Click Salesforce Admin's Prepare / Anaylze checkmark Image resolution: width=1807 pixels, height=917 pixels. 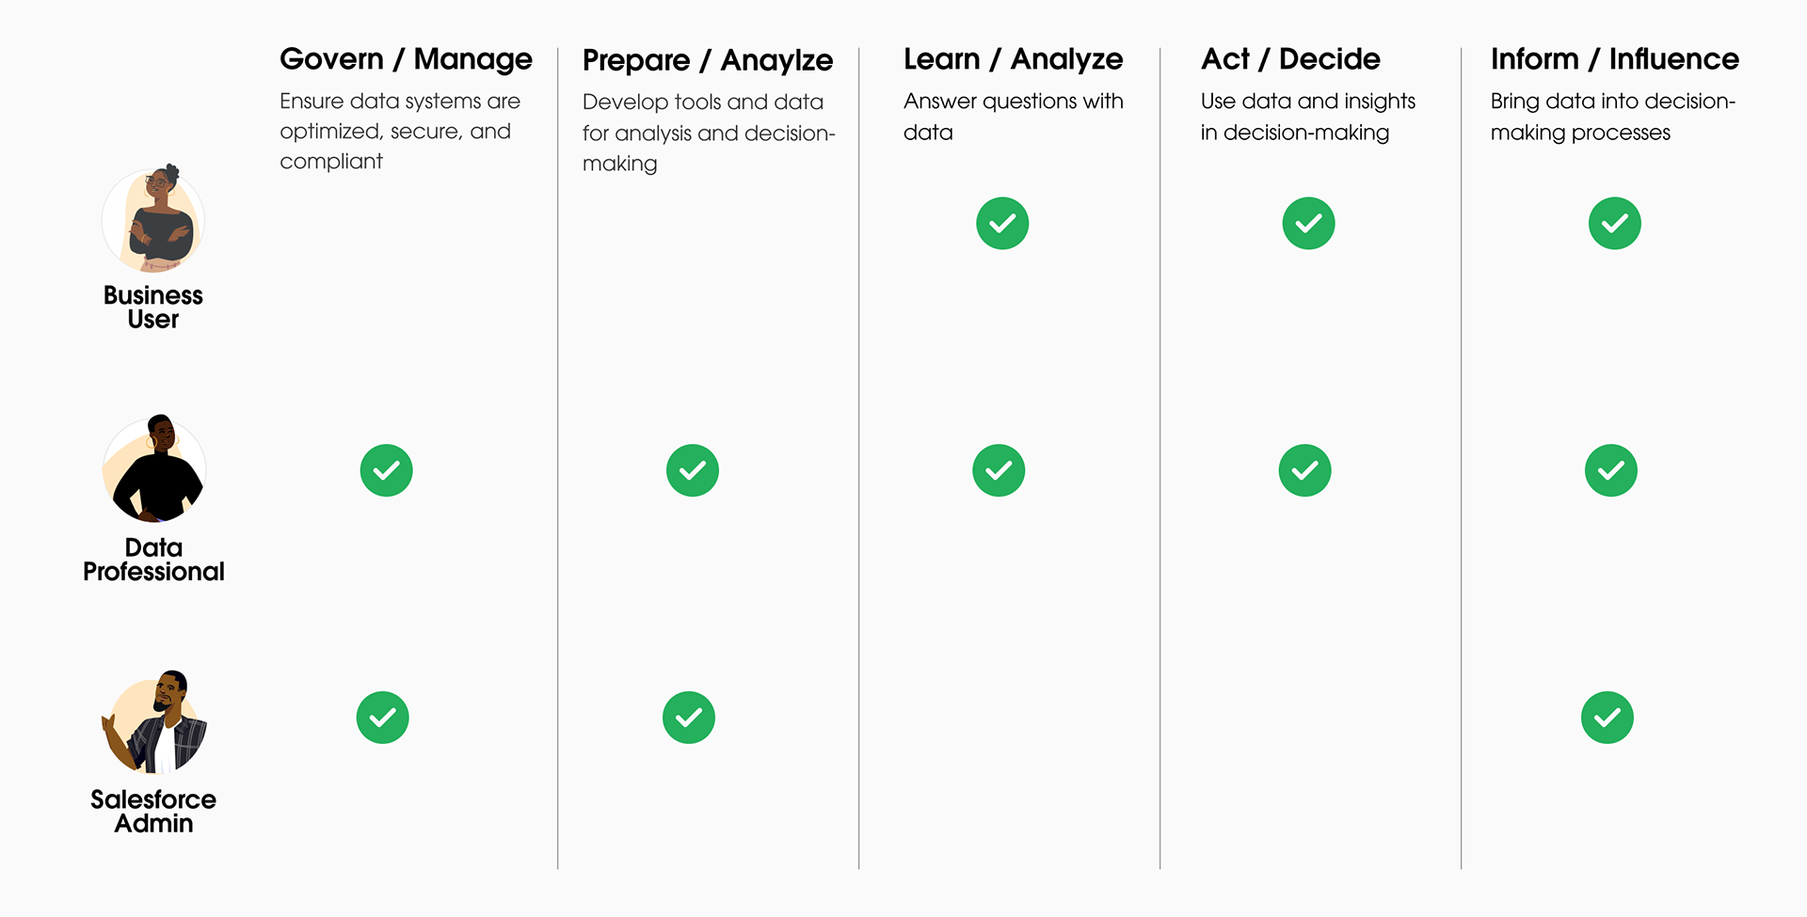(x=688, y=718)
